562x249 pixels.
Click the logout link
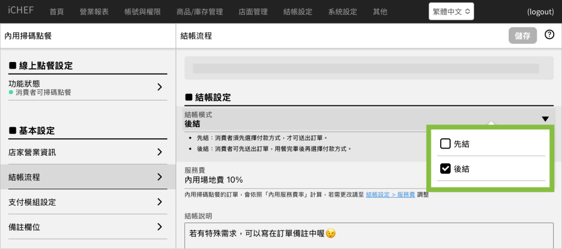tap(541, 12)
